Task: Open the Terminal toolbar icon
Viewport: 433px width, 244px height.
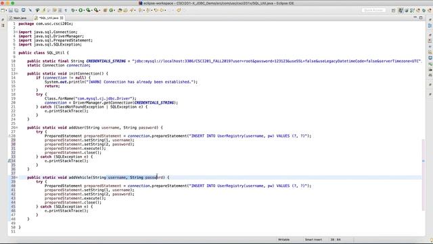Action: pos(24,10)
